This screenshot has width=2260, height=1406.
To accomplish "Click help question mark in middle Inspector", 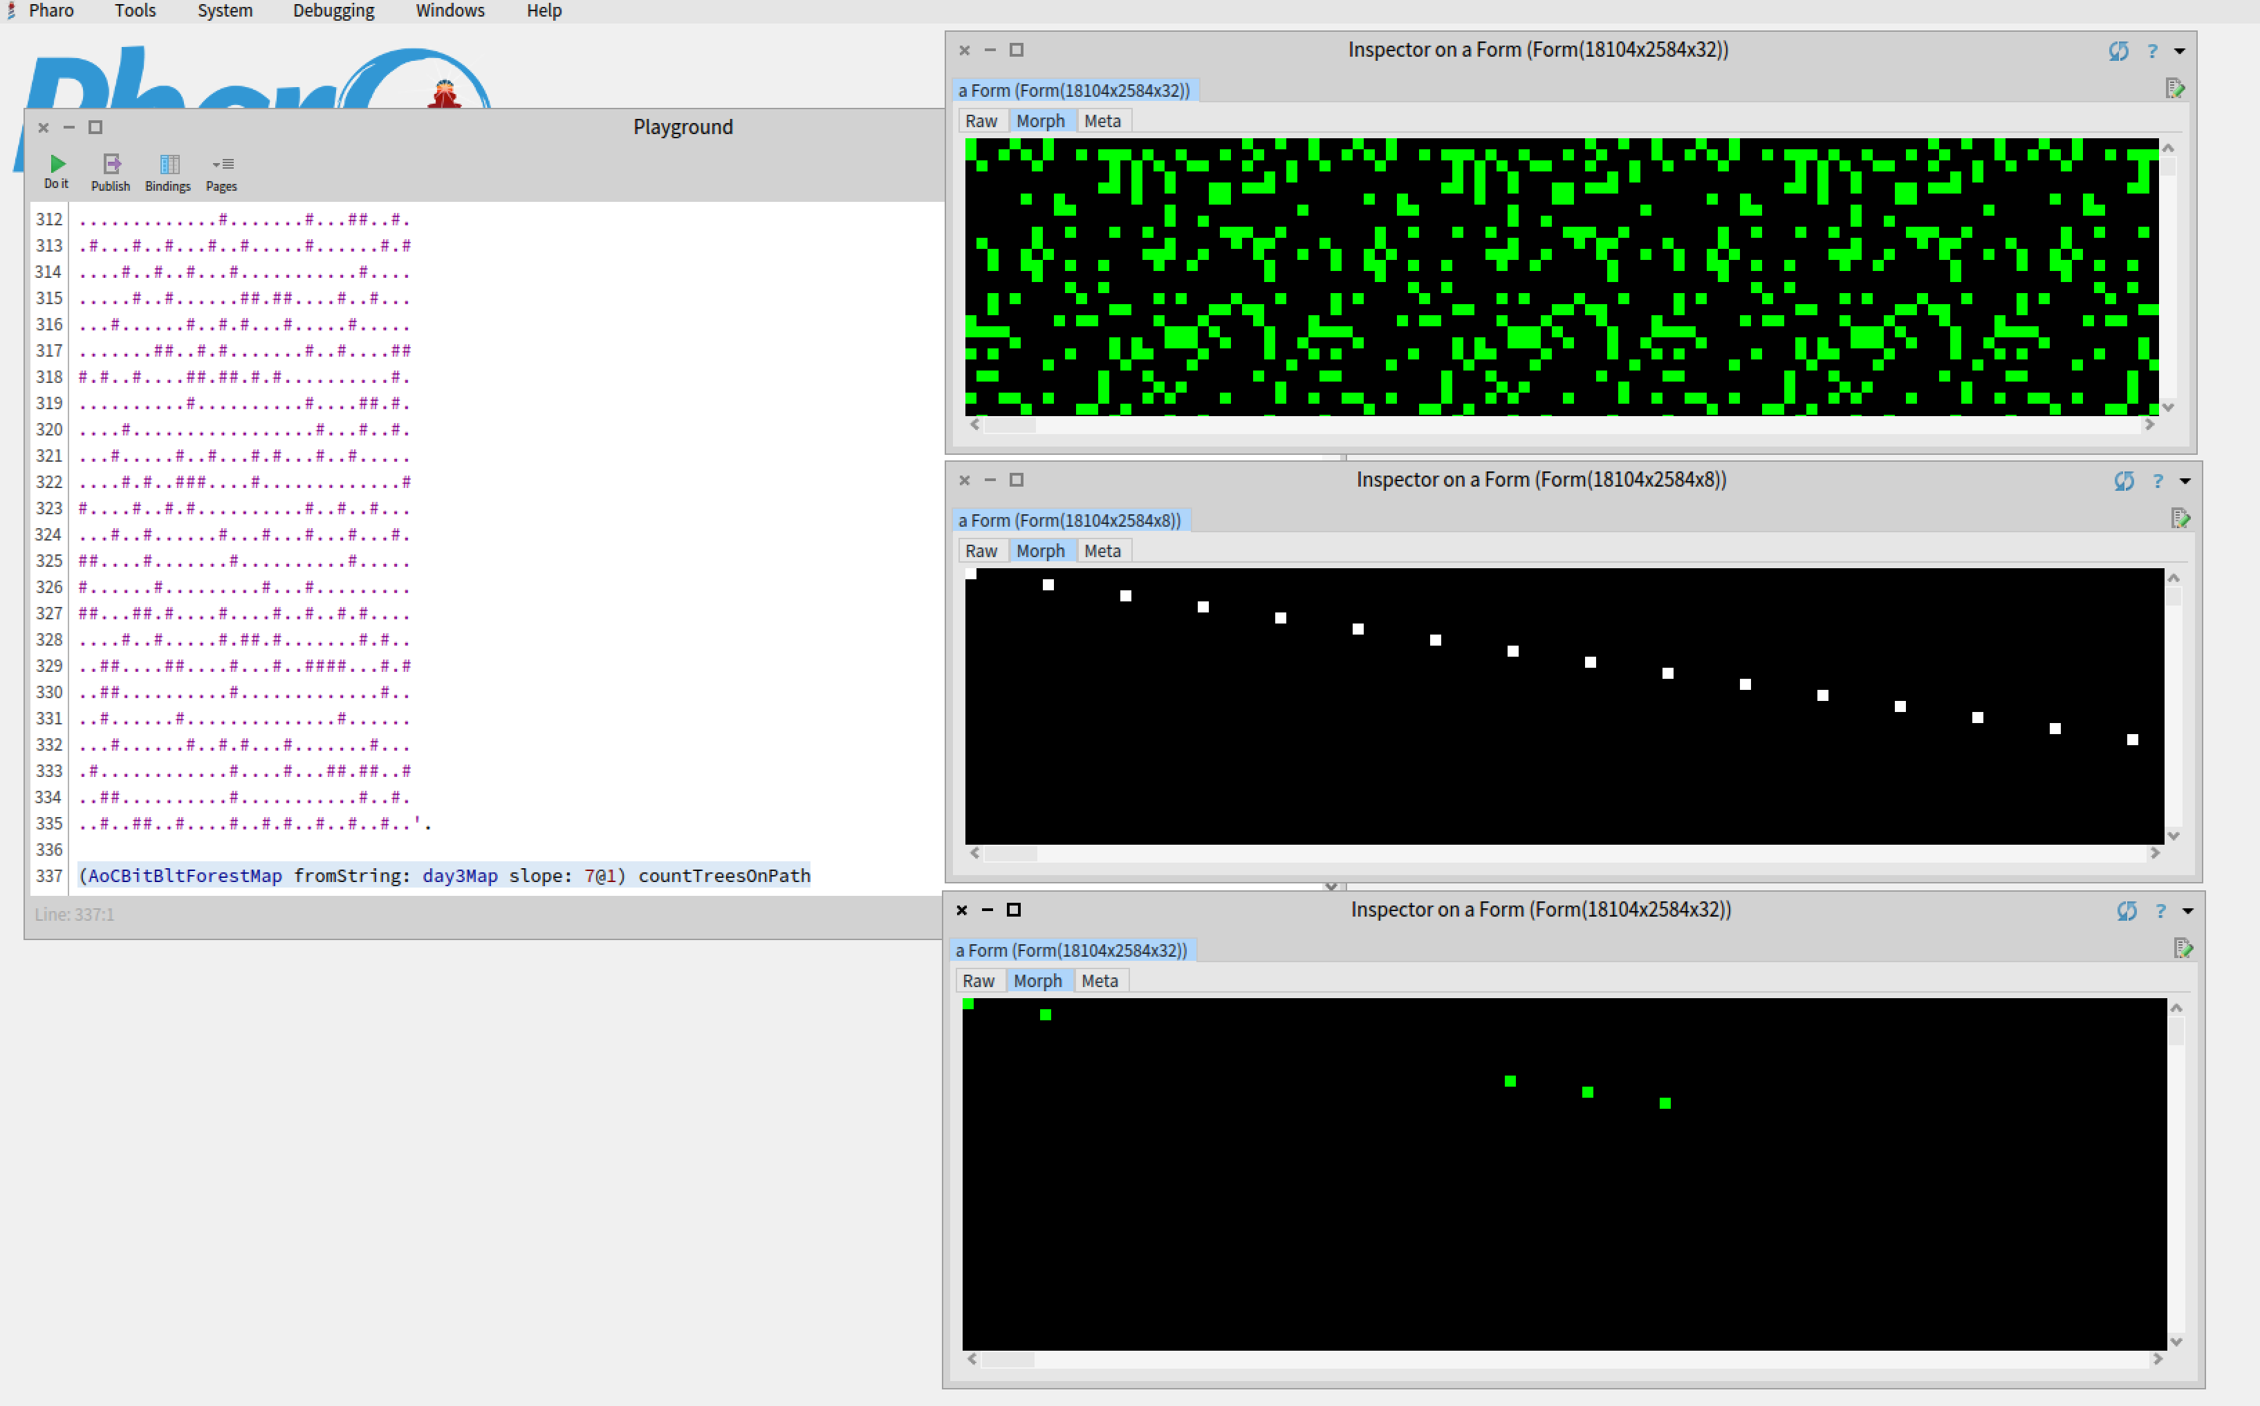I will (2157, 480).
